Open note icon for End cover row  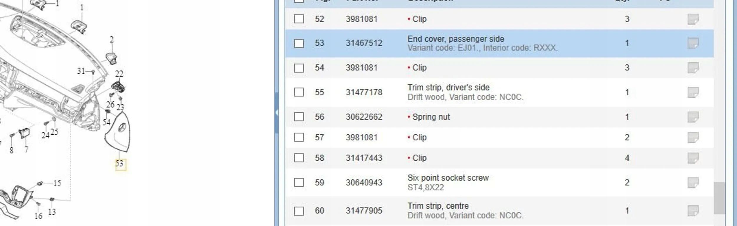point(693,43)
